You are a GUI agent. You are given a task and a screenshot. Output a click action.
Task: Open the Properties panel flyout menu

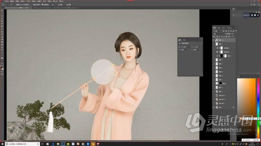click(202, 40)
